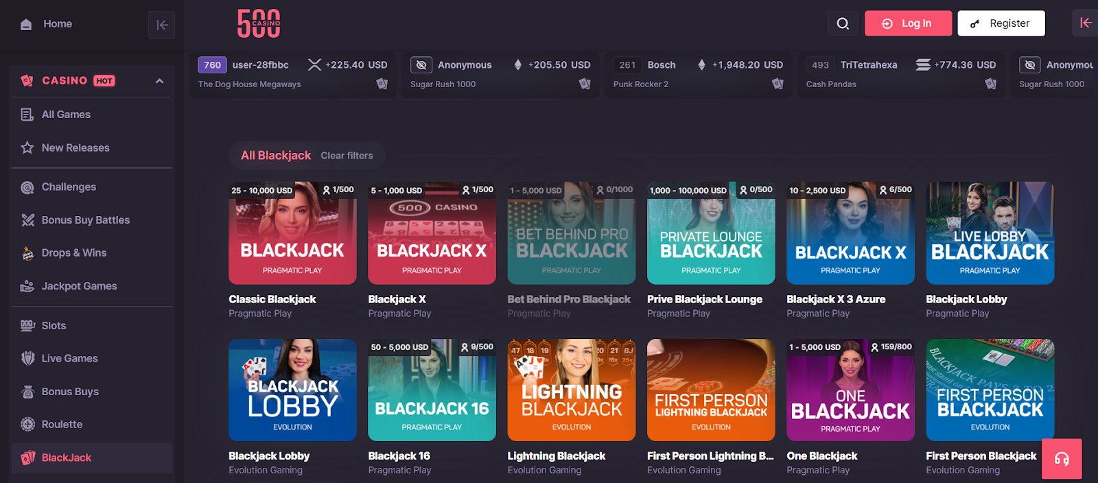Launch the One Blackjack game tile
Screen dimensions: 1098x483
850,390
